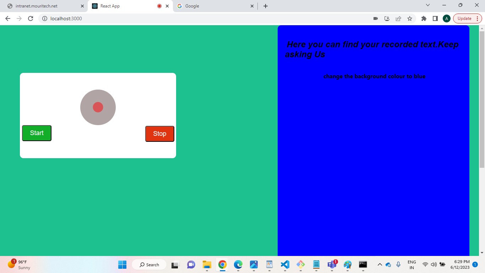Open the Extensions puzzle icon
This screenshot has width=485, height=273.
pyautogui.click(x=424, y=18)
